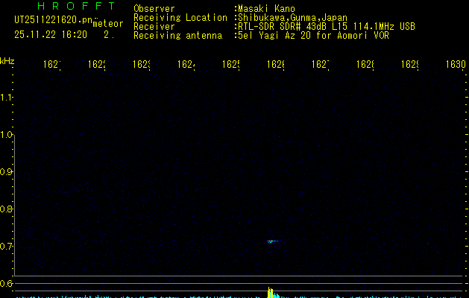
Task: Click the kHz axis unit label
Action: (7, 62)
